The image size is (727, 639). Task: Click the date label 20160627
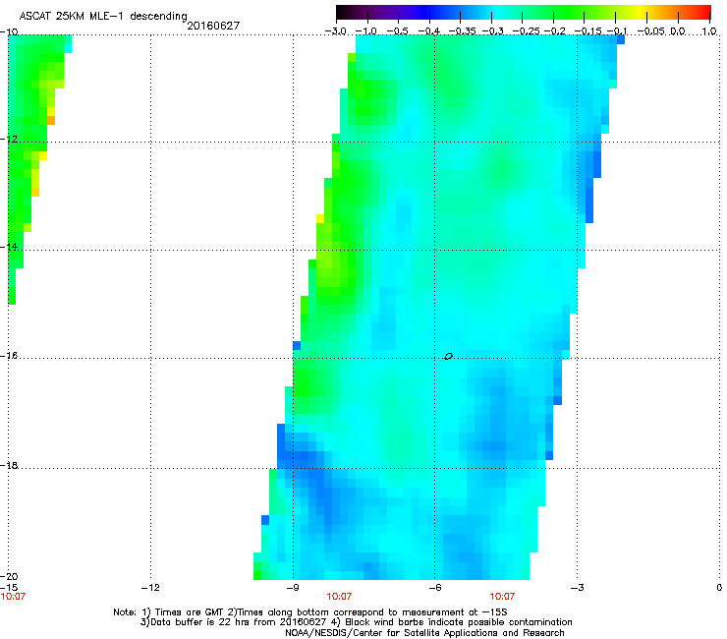[213, 26]
